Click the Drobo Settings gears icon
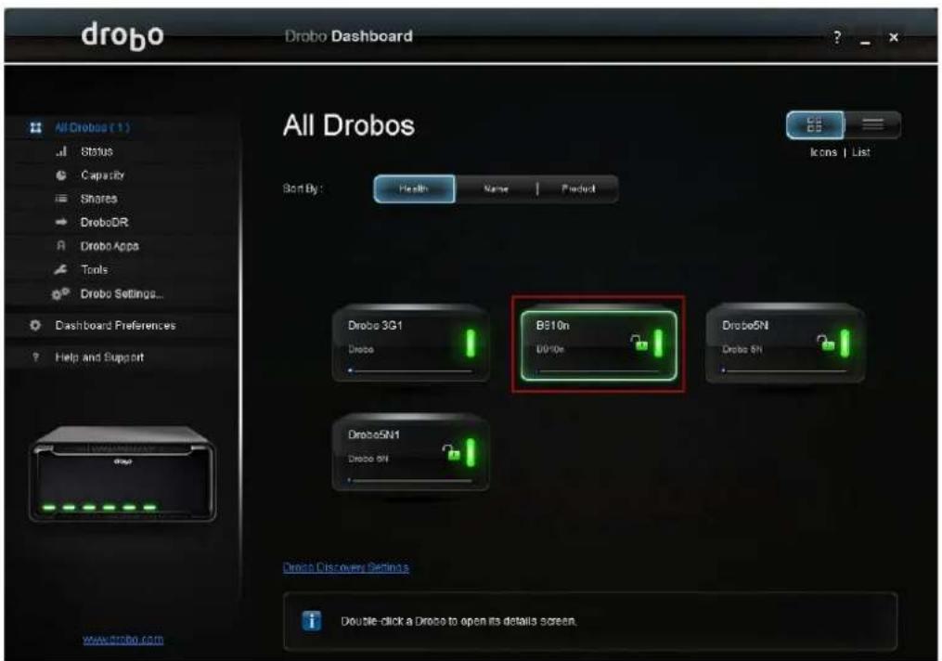Image resolution: width=942 pixels, height=661 pixels. [x=60, y=294]
